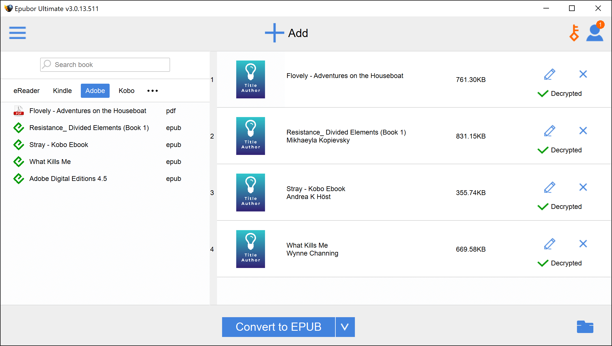Screen dimensions: 612x346
Task: Click the Add book plus icon at top center
Action: point(273,33)
